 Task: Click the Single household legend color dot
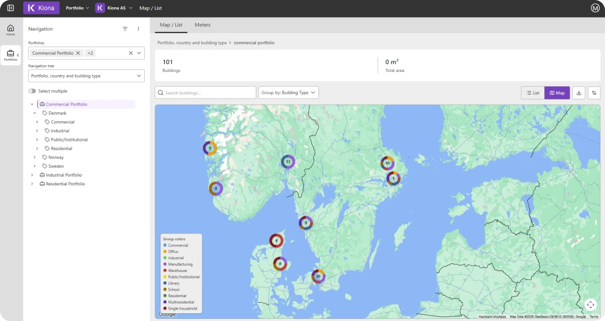(x=165, y=308)
